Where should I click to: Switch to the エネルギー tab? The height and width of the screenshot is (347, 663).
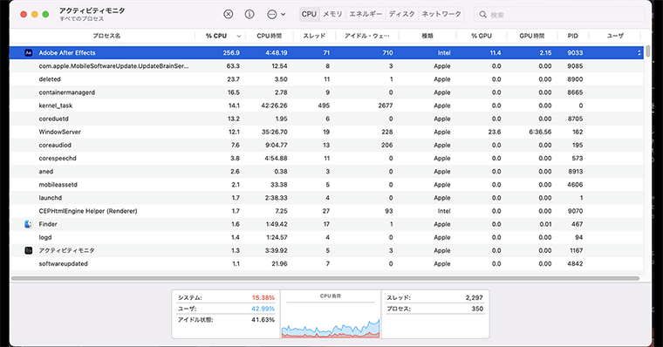click(x=366, y=14)
